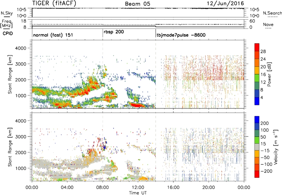Viewport: 282px width, 195px height.
Task: Click the Velocity colorbar 200 tick label
Action: [265, 123]
